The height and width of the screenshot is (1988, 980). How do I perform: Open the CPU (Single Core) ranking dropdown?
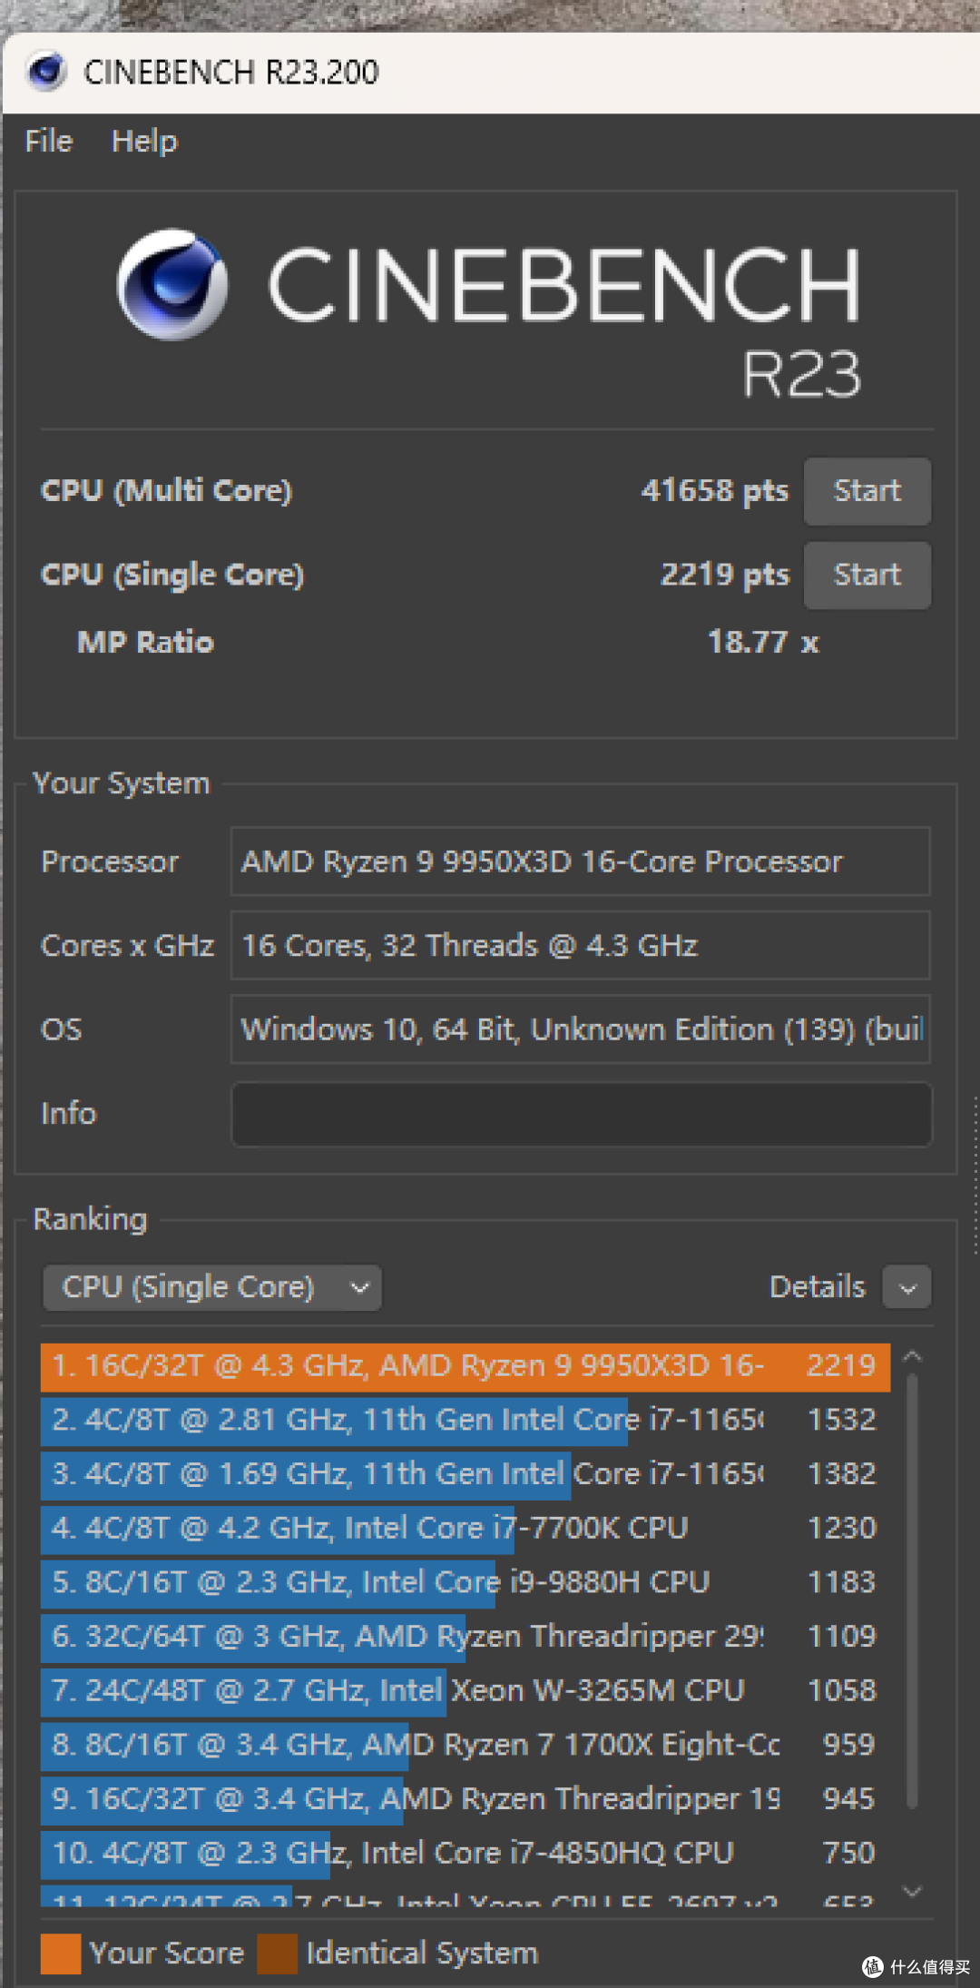tap(212, 1287)
